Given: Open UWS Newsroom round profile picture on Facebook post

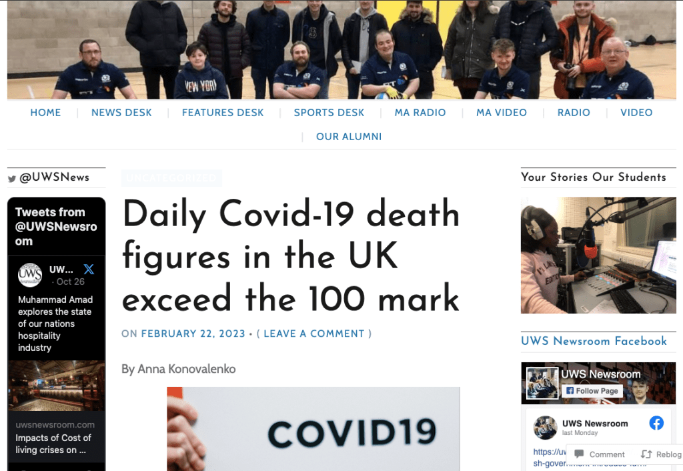Looking at the screenshot, I should pyautogui.click(x=546, y=428).
